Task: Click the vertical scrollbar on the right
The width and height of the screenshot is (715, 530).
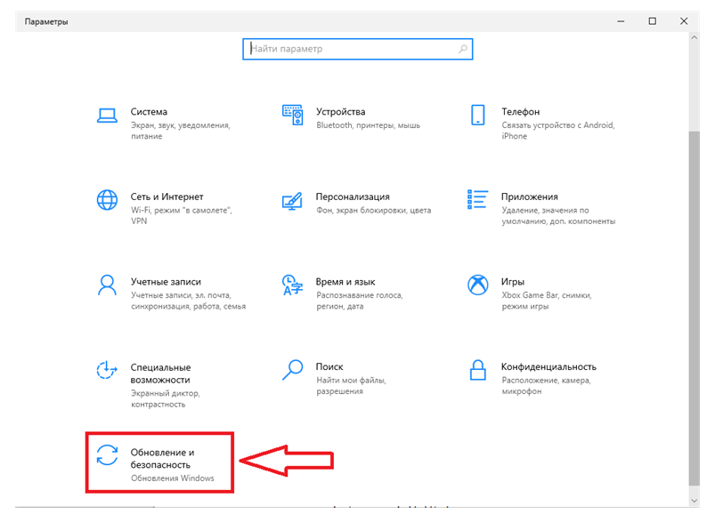Action: click(x=694, y=302)
